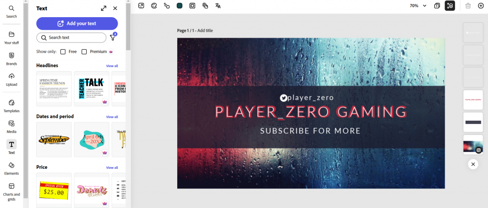Screen dimensions: 488x208
Task: Open the Upload panel
Action: point(11,80)
